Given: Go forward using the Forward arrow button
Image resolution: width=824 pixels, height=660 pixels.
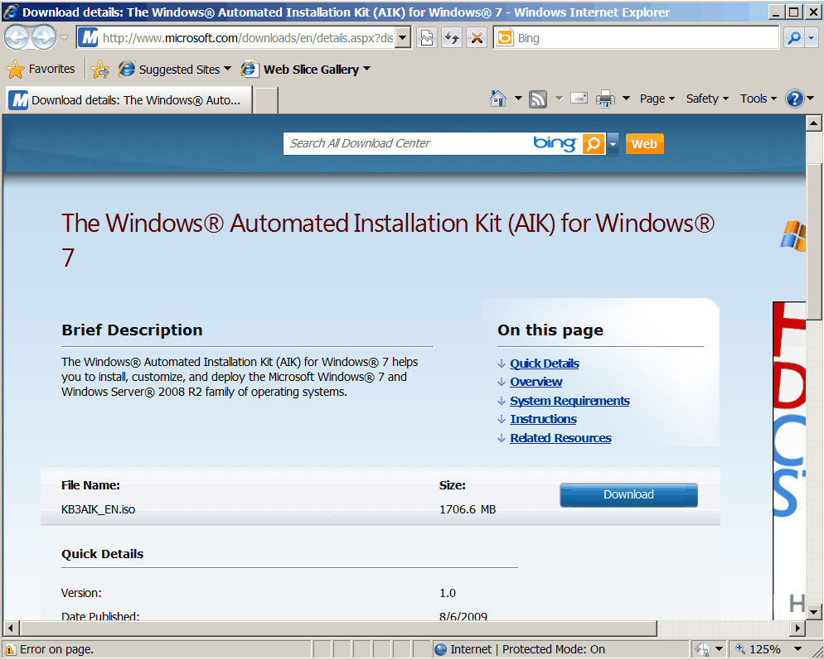Looking at the screenshot, I should (44, 38).
